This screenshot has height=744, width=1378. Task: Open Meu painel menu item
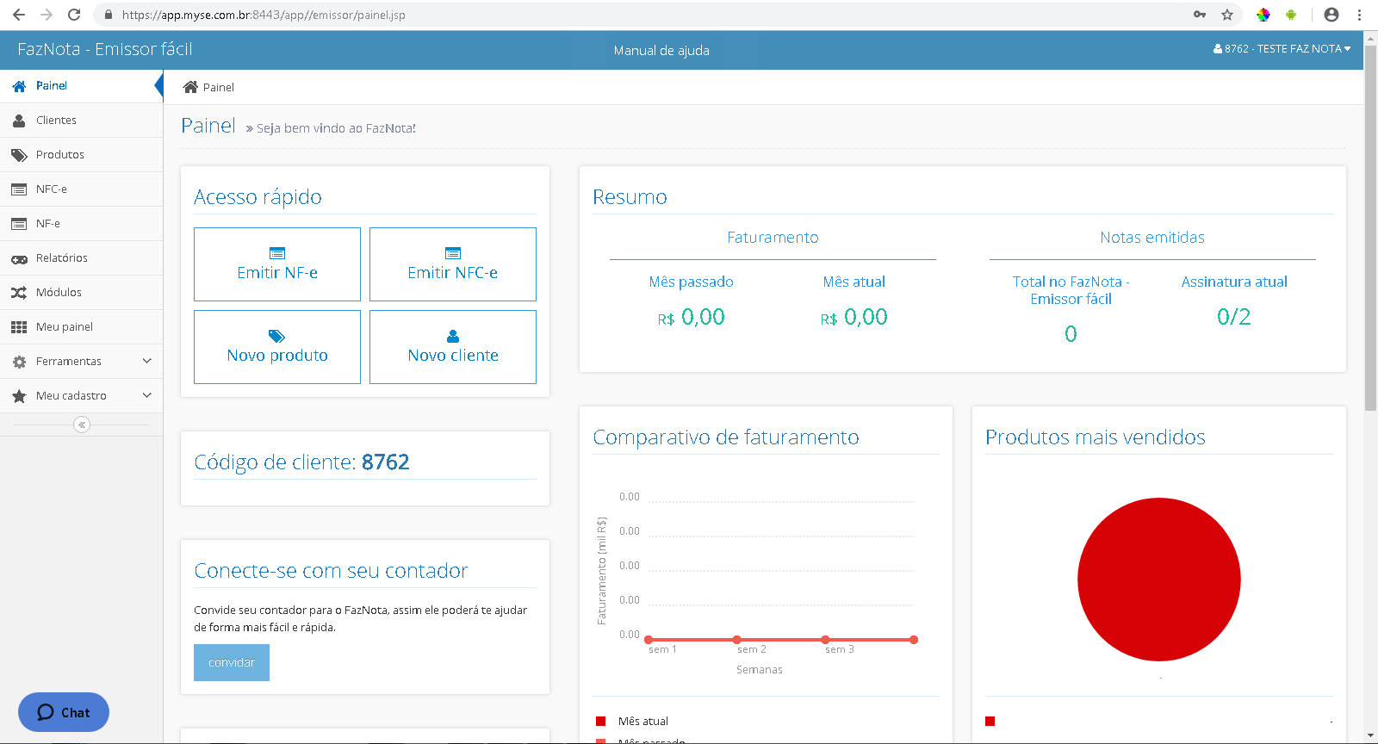pos(81,327)
